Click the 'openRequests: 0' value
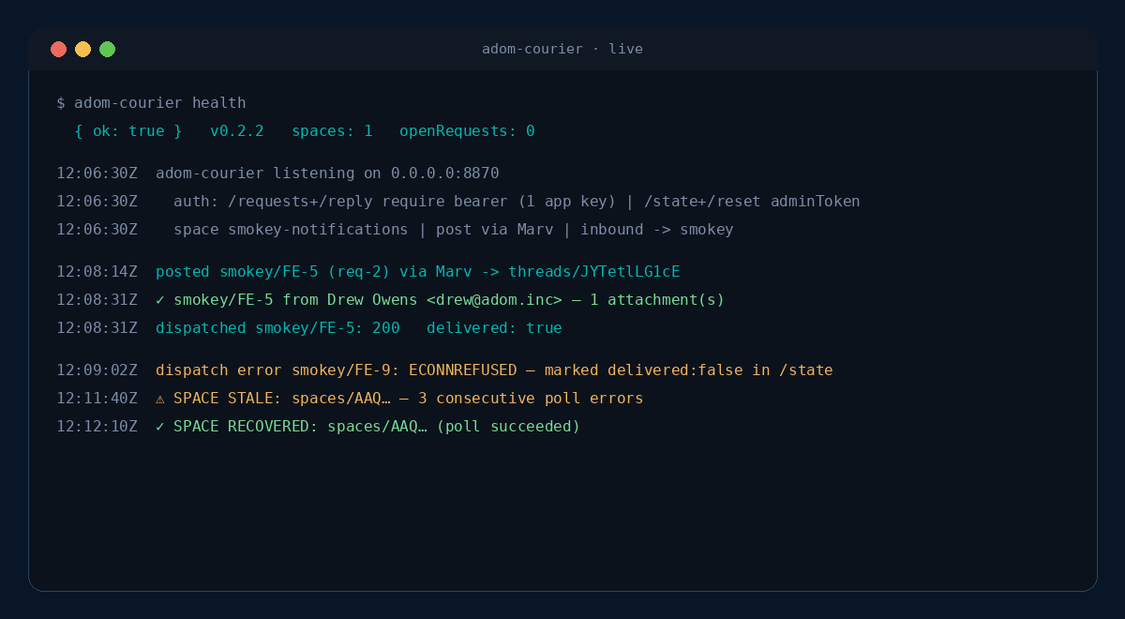Image resolution: width=1125 pixels, height=619 pixels. point(468,131)
